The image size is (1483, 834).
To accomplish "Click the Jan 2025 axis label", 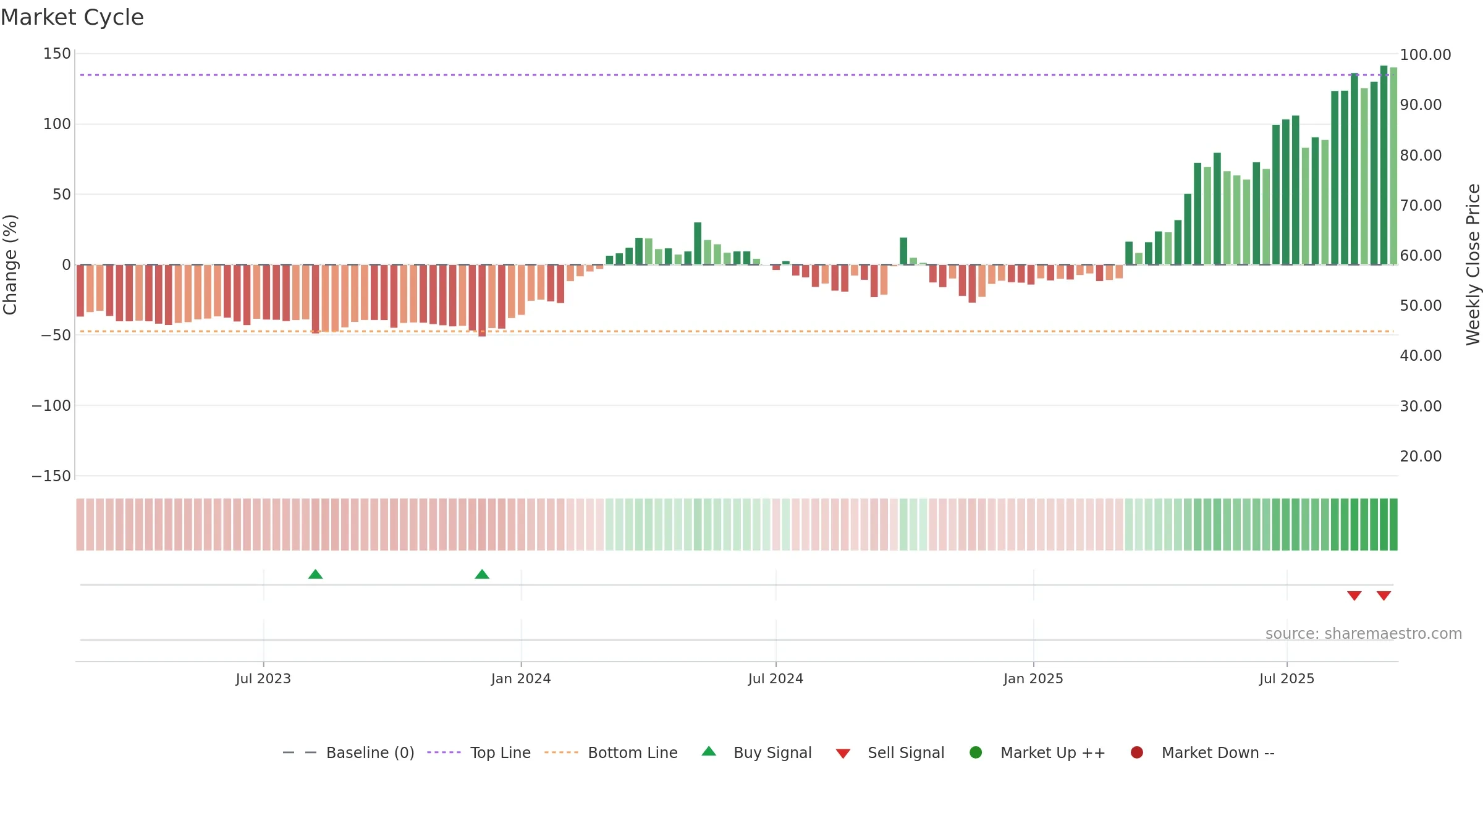I will point(1033,679).
